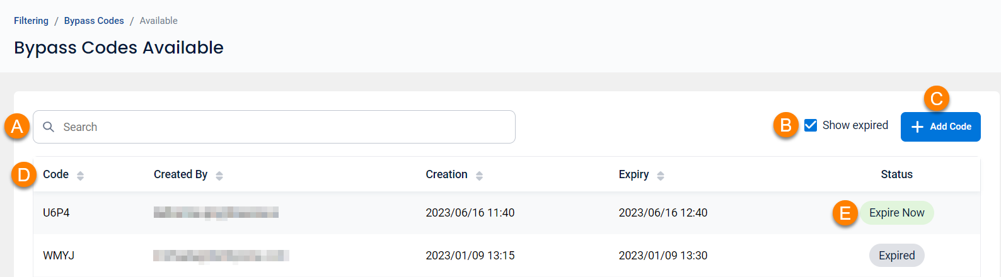Add a new bypass code
This screenshot has width=1001, height=277.
(x=940, y=127)
